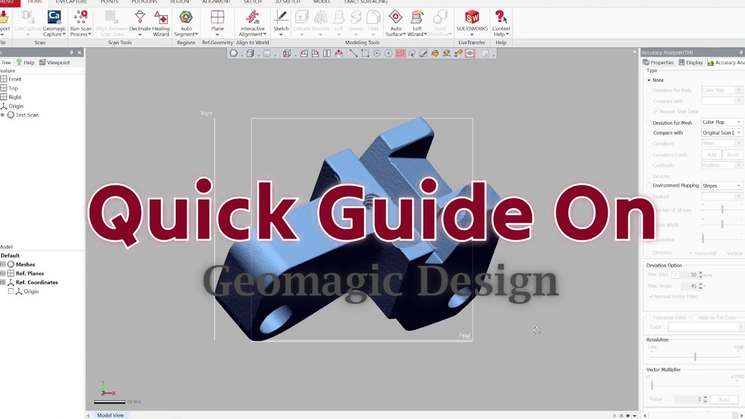Expand the Decimate dropdown arrow

click(140, 35)
